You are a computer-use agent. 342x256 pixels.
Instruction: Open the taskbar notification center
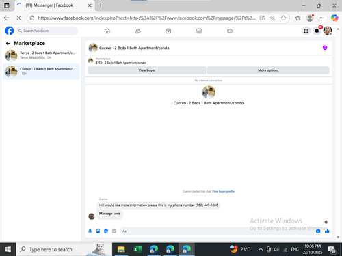point(332,250)
